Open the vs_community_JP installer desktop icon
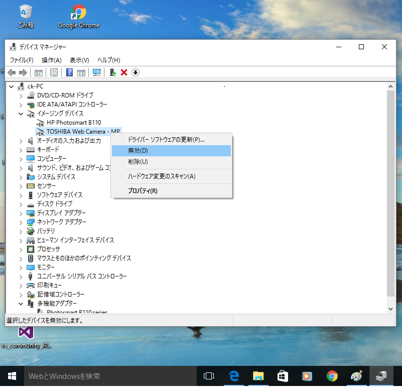The image size is (402, 388). coord(26,338)
